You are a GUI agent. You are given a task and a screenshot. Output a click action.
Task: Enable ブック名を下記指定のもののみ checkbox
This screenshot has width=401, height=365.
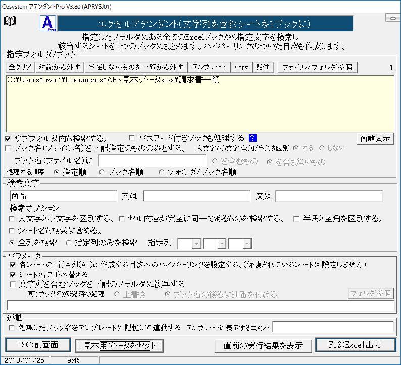(8, 148)
